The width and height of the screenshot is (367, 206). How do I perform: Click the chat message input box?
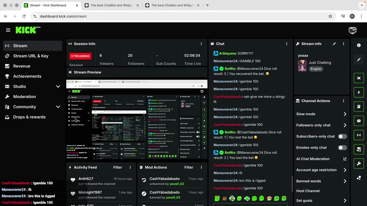click(x=251, y=205)
